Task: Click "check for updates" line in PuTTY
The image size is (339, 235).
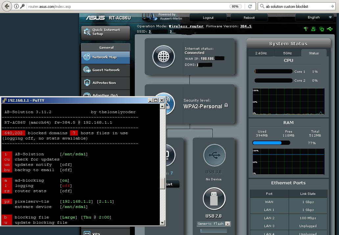Action: click(37, 159)
